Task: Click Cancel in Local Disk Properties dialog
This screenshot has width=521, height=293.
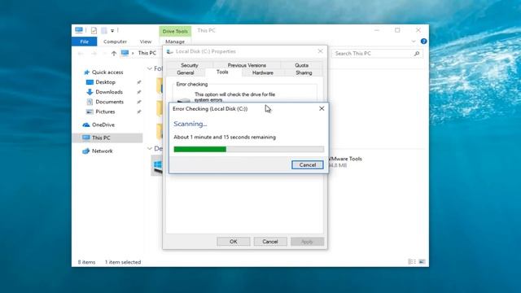Action: [x=270, y=242]
